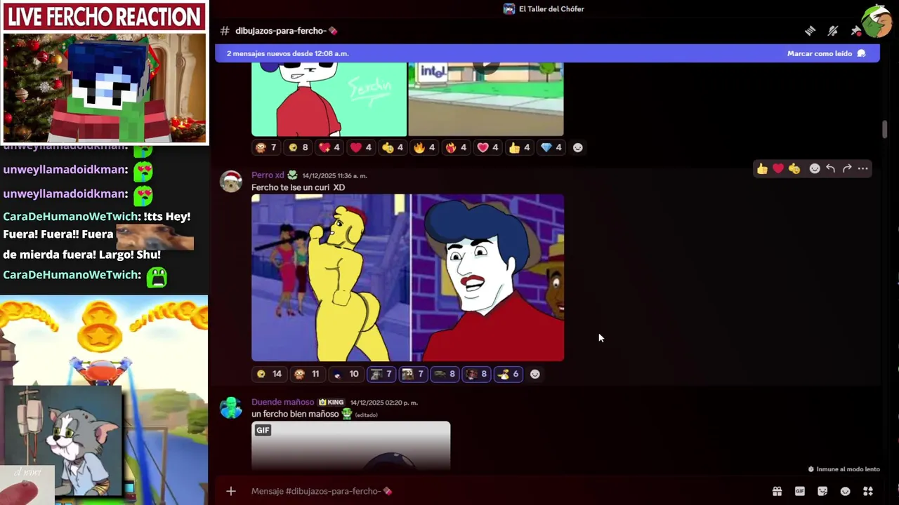Toggle the monkey reaction with count 7
899x505 pixels.
coord(266,147)
